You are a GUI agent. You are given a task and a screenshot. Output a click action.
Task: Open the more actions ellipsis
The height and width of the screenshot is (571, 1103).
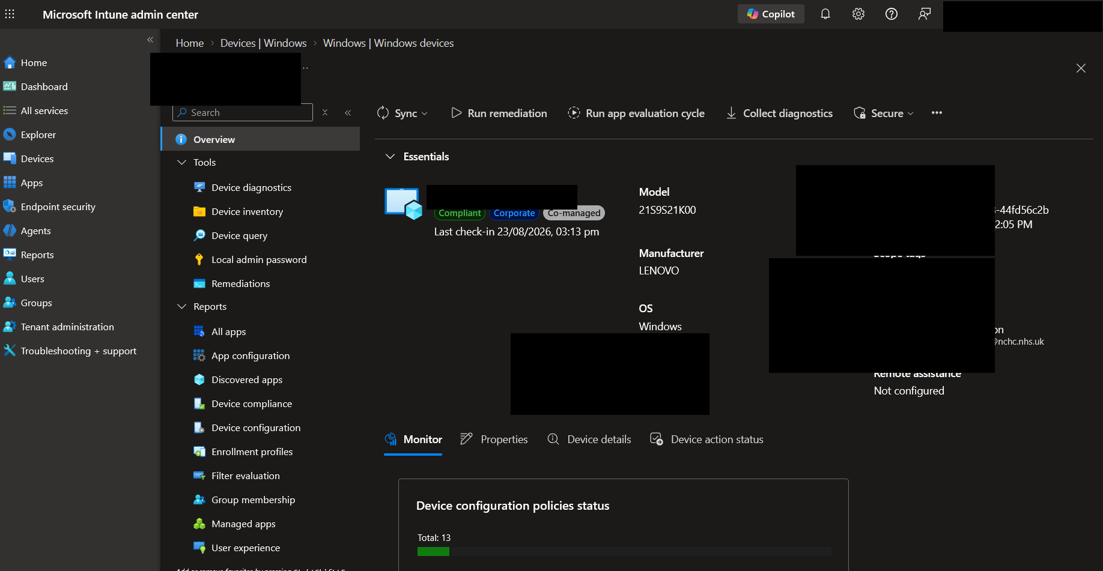937,113
